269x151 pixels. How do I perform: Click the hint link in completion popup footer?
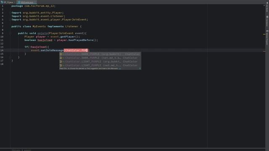click(x=120, y=68)
